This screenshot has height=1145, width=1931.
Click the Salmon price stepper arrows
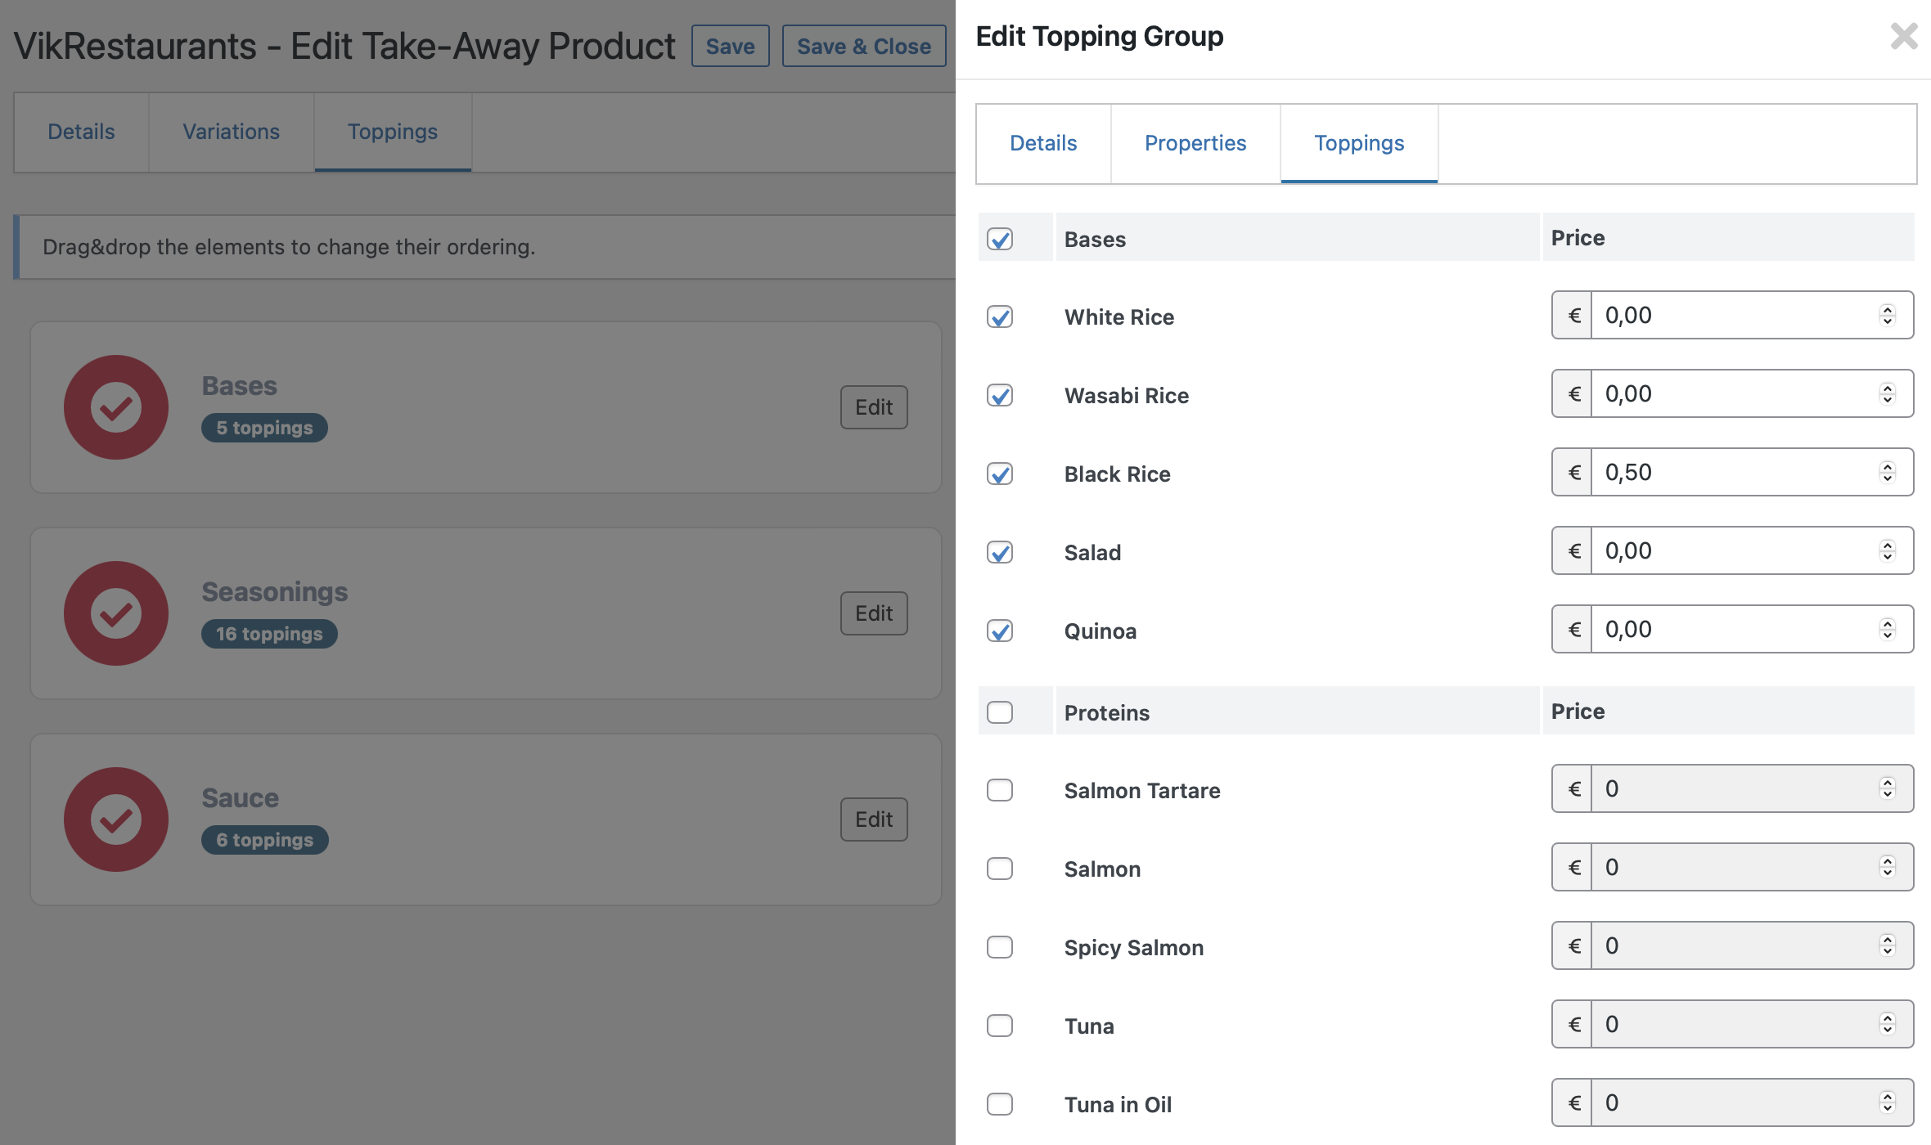tap(1888, 867)
